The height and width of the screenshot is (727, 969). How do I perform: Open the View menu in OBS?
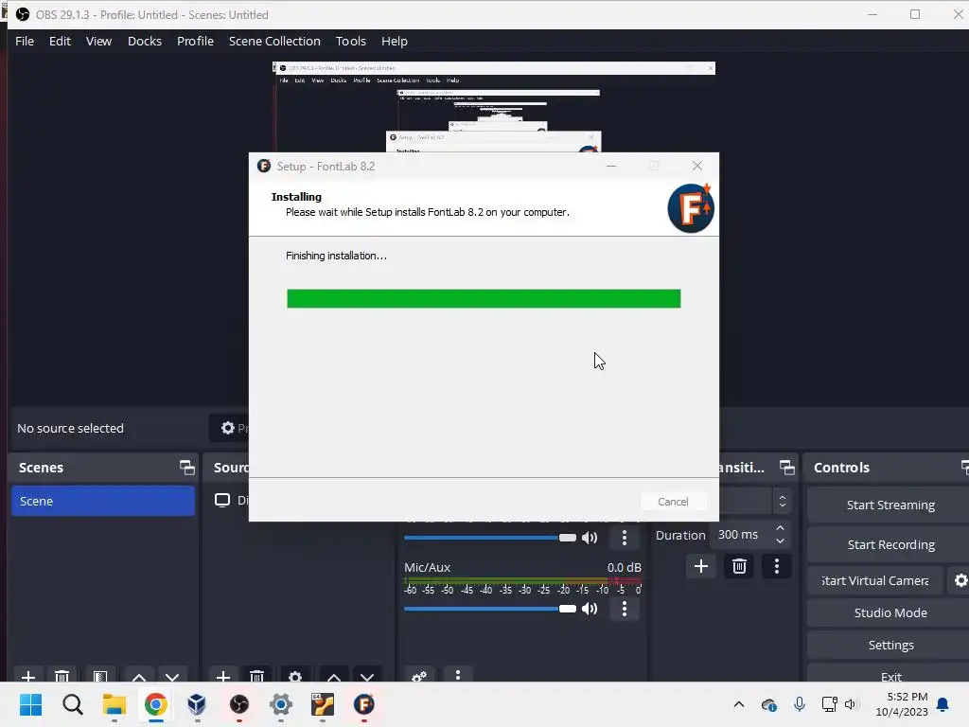98,42
